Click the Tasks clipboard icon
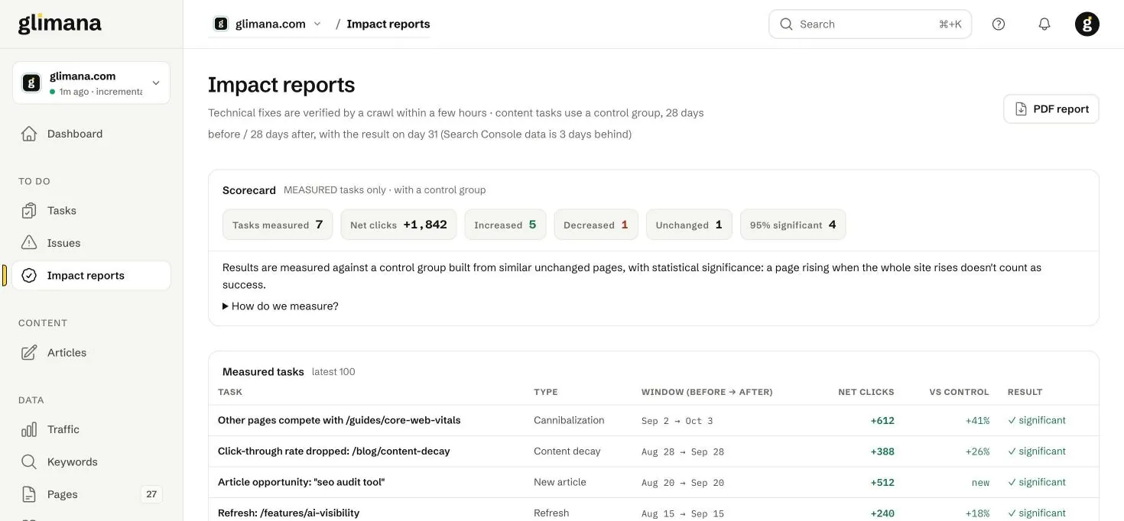Viewport: 1124px width, 521px height. click(x=29, y=210)
